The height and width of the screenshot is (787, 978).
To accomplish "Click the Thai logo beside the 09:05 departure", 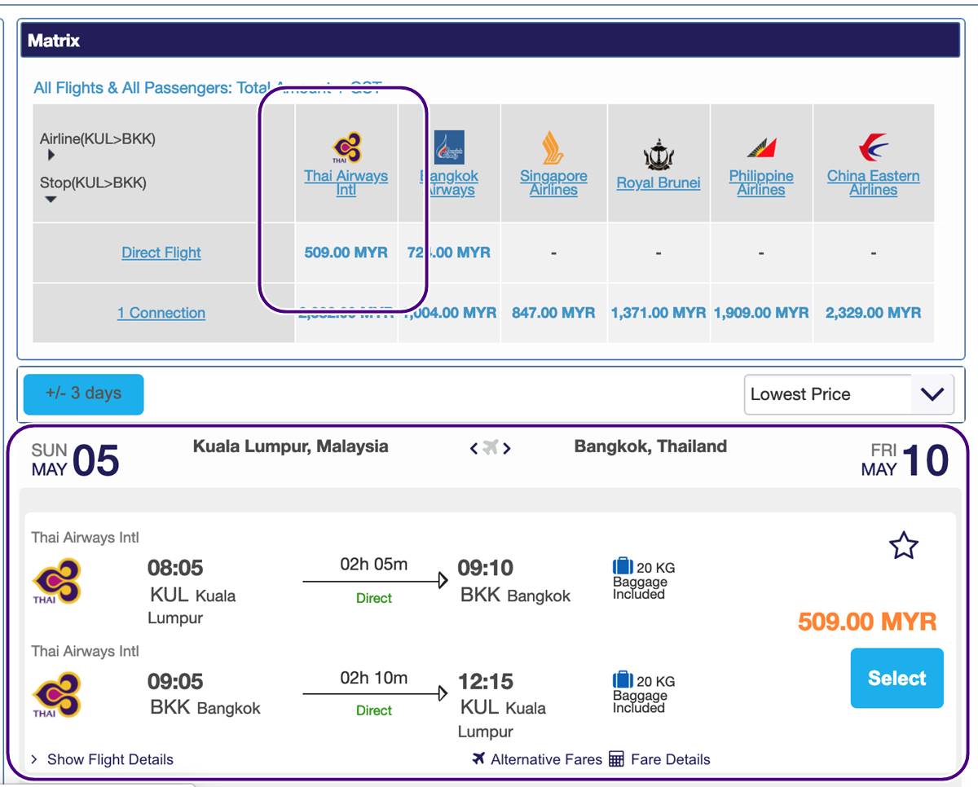I will click(x=56, y=695).
